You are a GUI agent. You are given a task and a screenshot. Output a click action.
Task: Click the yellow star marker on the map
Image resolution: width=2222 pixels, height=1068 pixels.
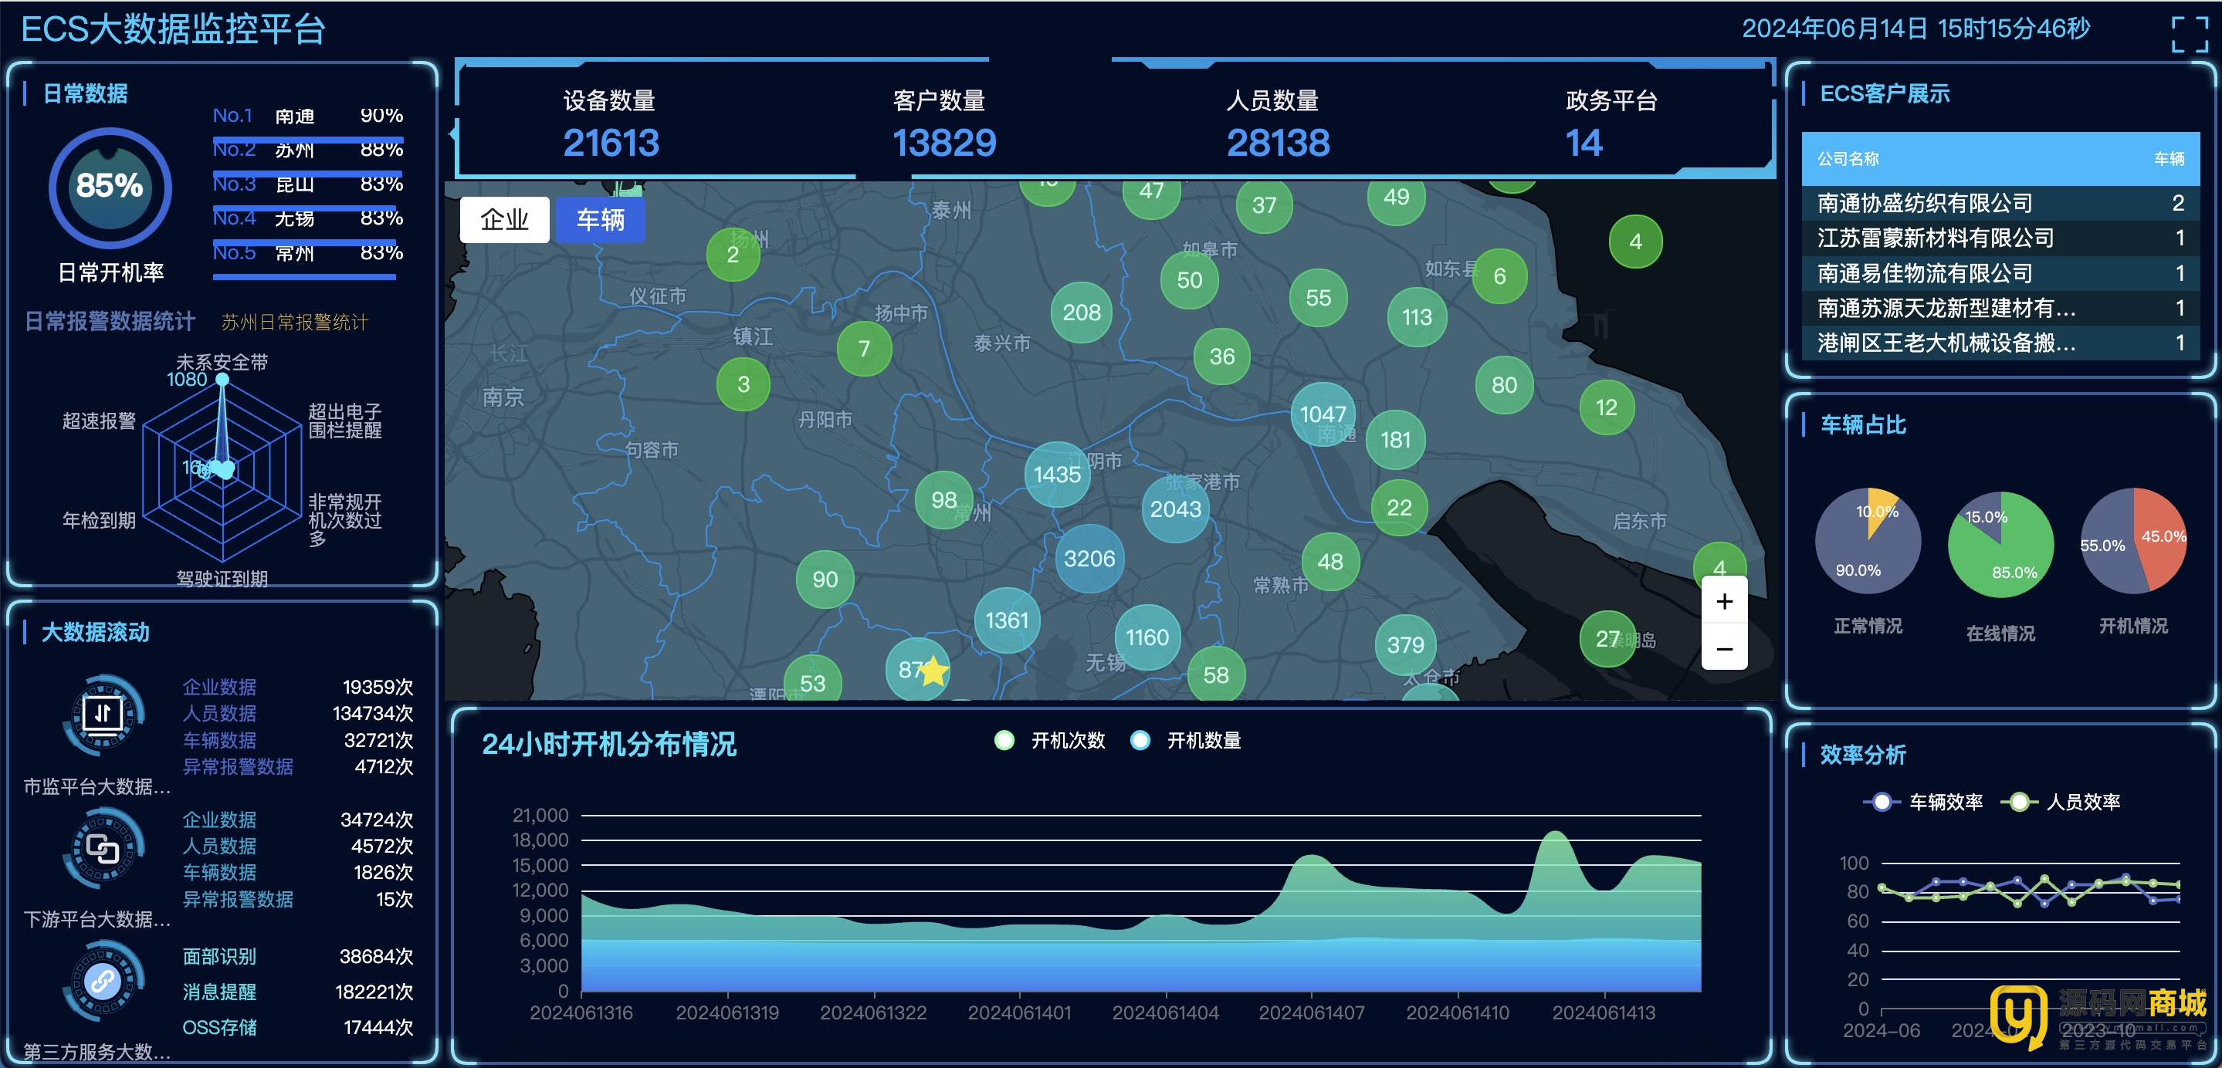933,671
